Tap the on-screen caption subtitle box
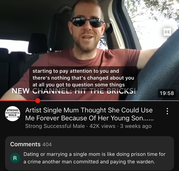 click(83, 78)
